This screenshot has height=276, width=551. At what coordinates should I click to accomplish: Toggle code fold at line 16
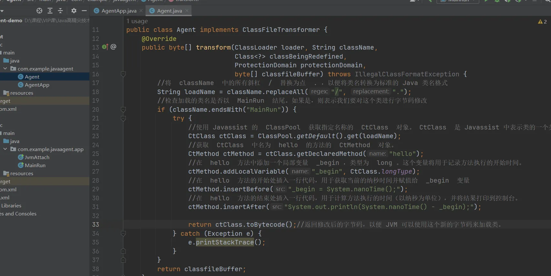pyautogui.click(x=123, y=74)
